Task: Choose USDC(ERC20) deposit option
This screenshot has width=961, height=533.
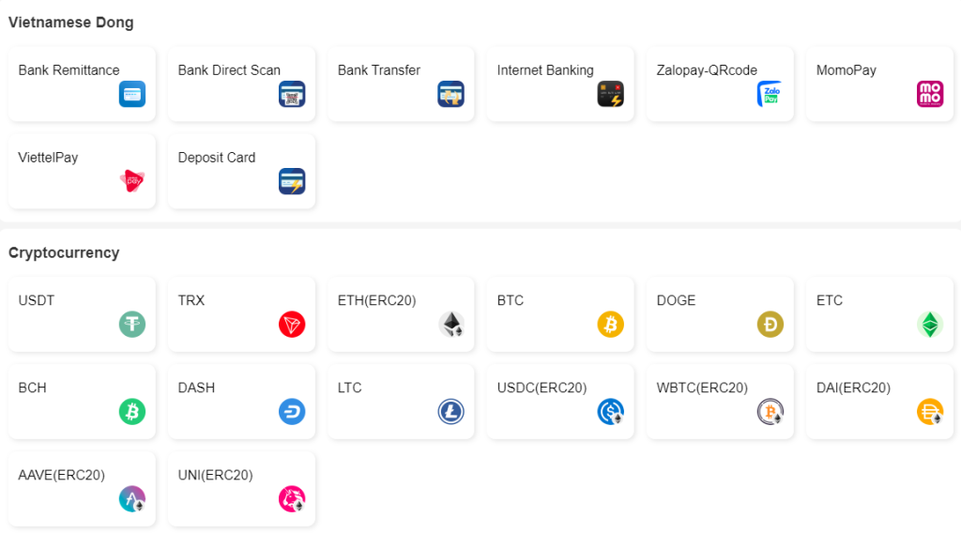Action: point(560,402)
